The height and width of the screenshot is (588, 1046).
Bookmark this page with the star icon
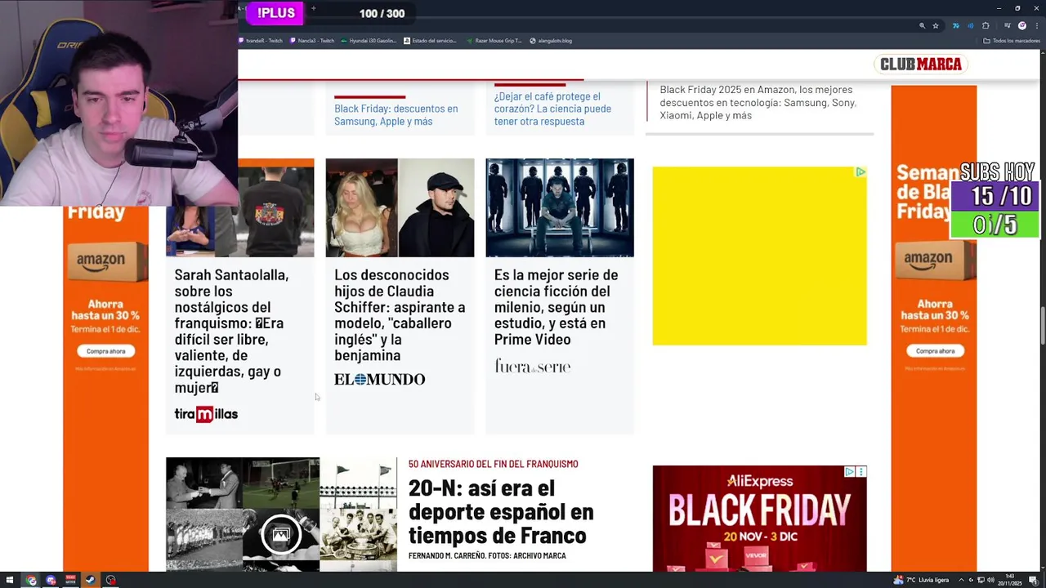[x=936, y=26]
